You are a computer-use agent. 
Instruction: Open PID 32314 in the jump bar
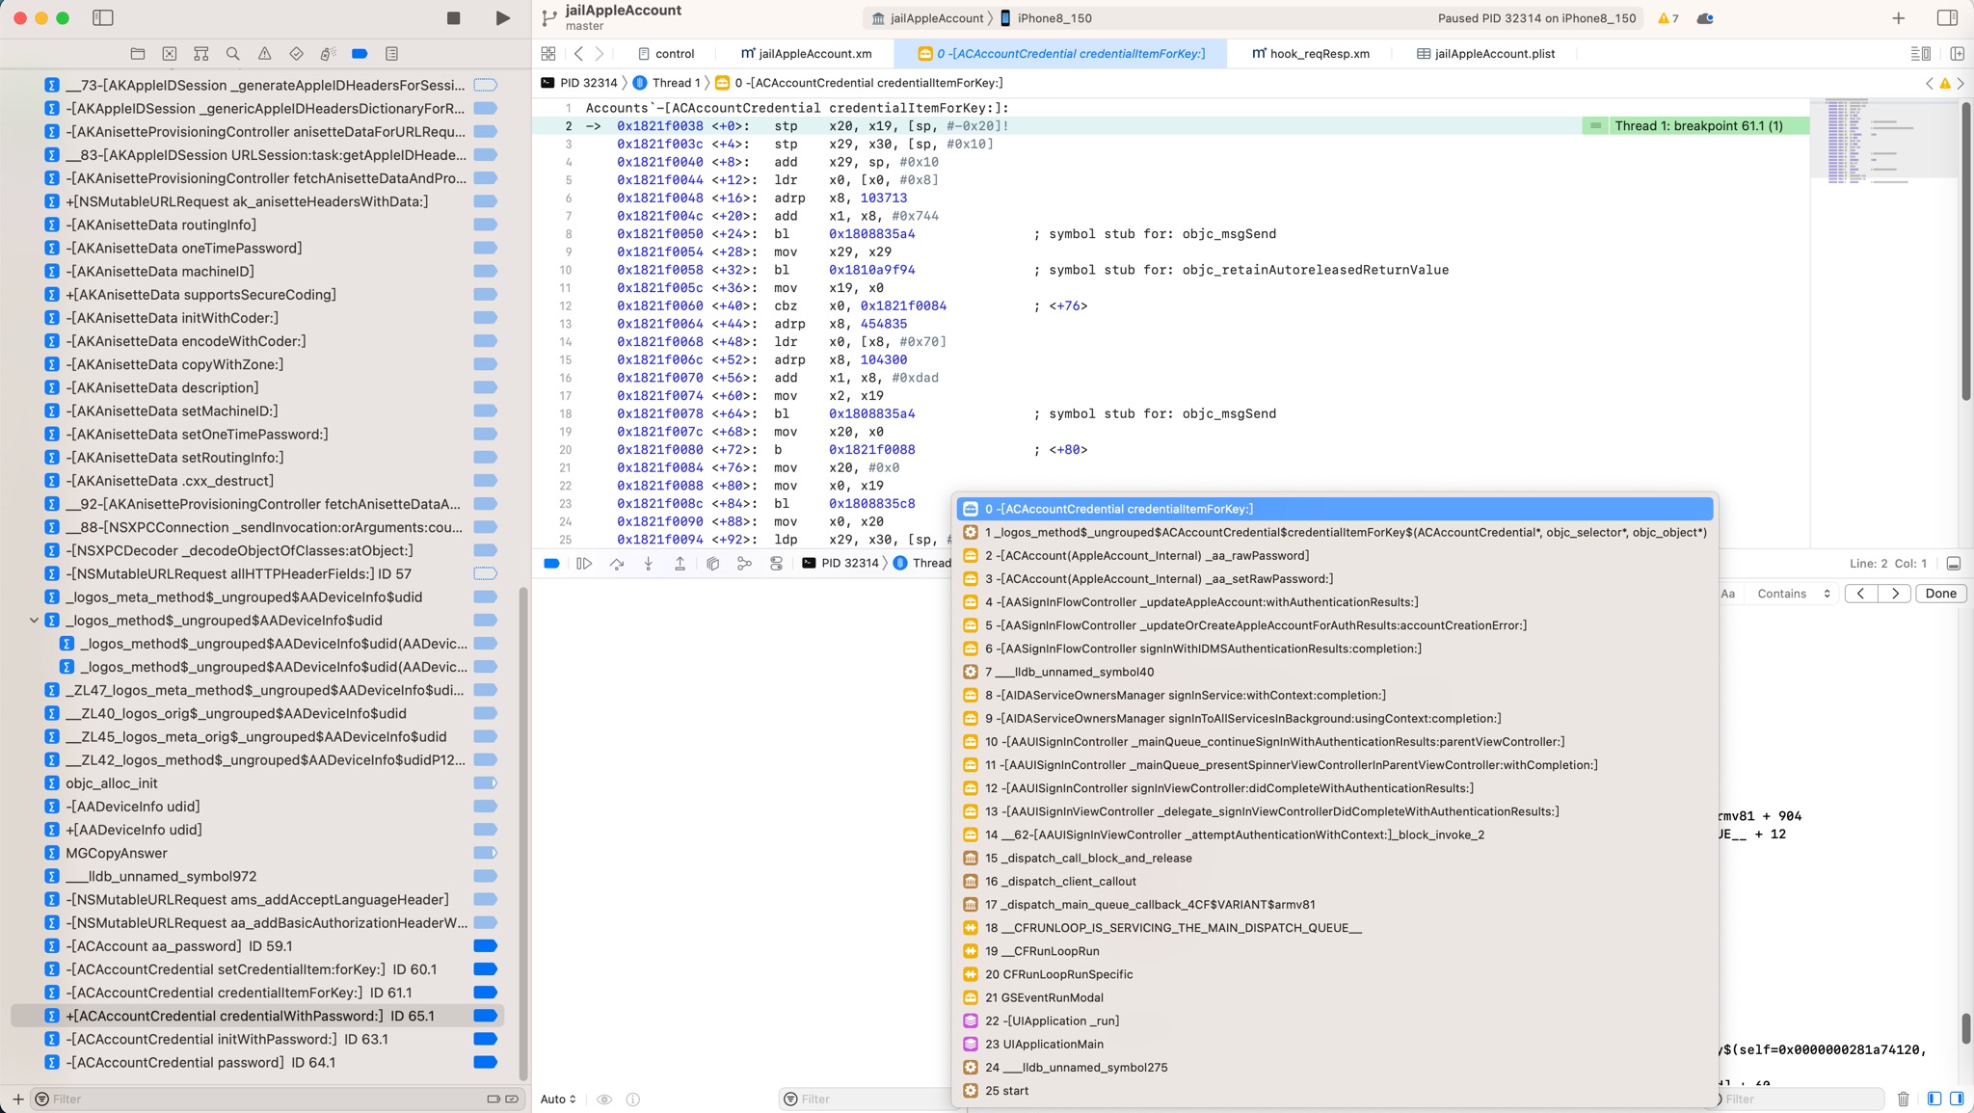(579, 83)
